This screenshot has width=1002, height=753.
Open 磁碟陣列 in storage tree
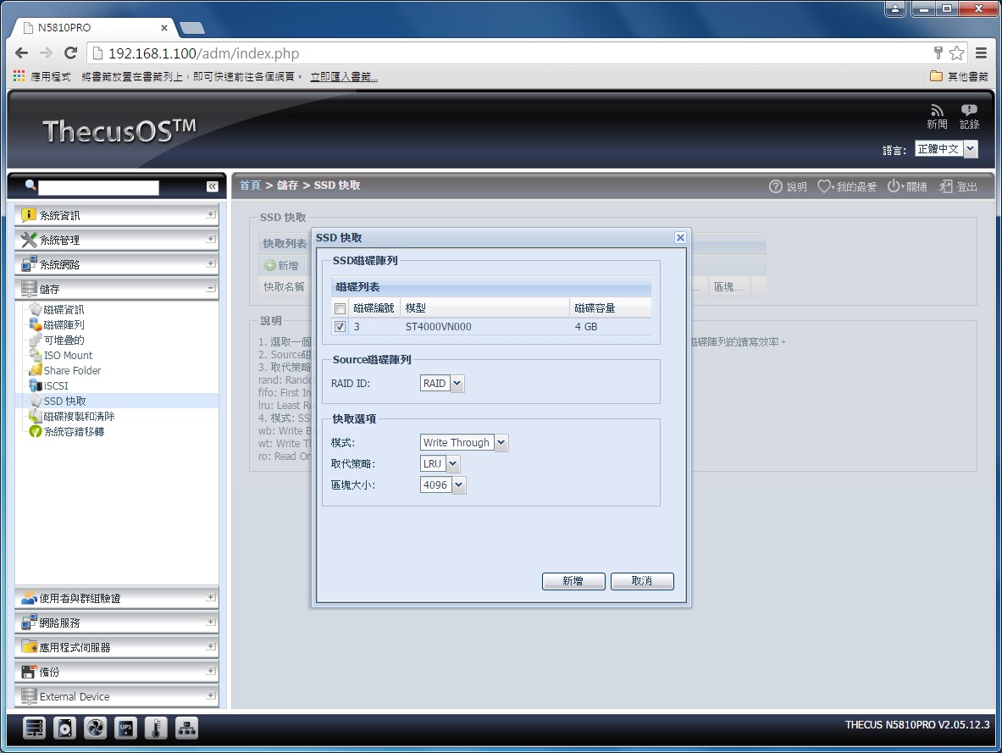click(64, 324)
